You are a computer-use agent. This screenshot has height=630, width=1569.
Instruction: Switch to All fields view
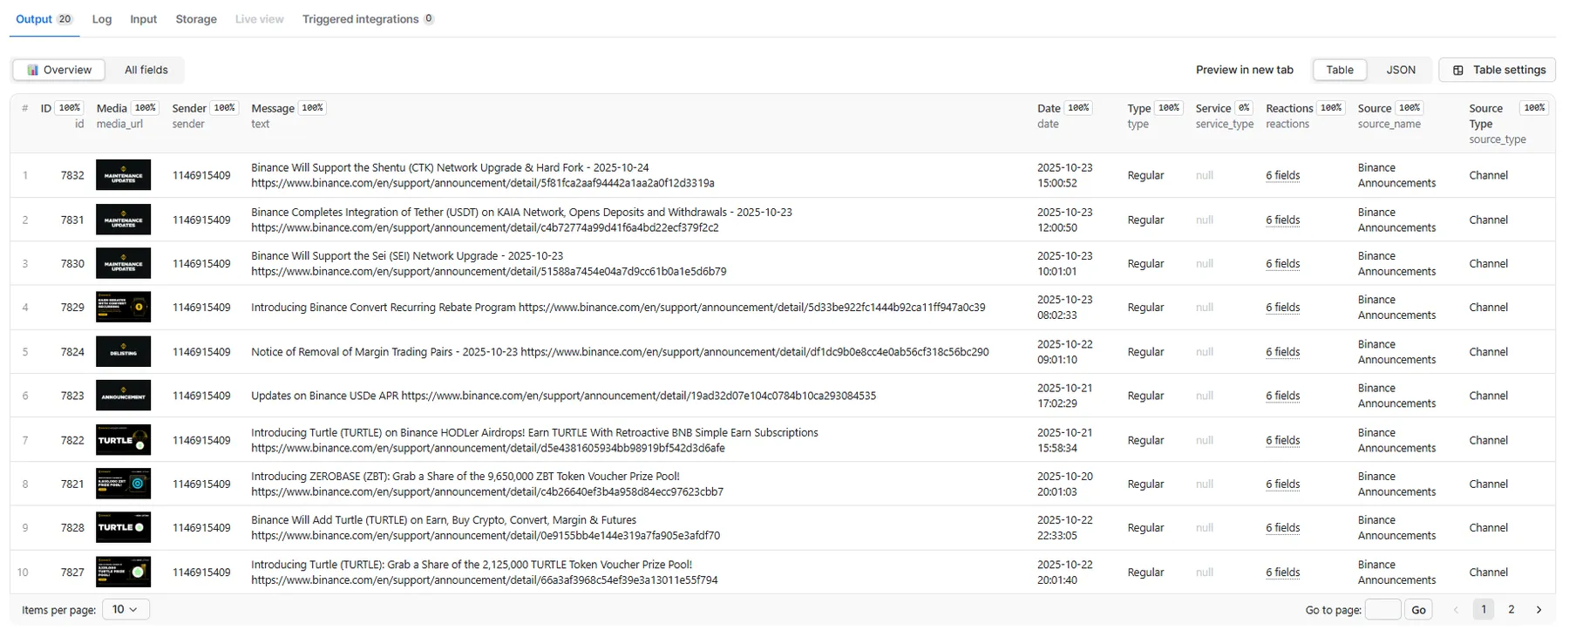pyautogui.click(x=146, y=70)
